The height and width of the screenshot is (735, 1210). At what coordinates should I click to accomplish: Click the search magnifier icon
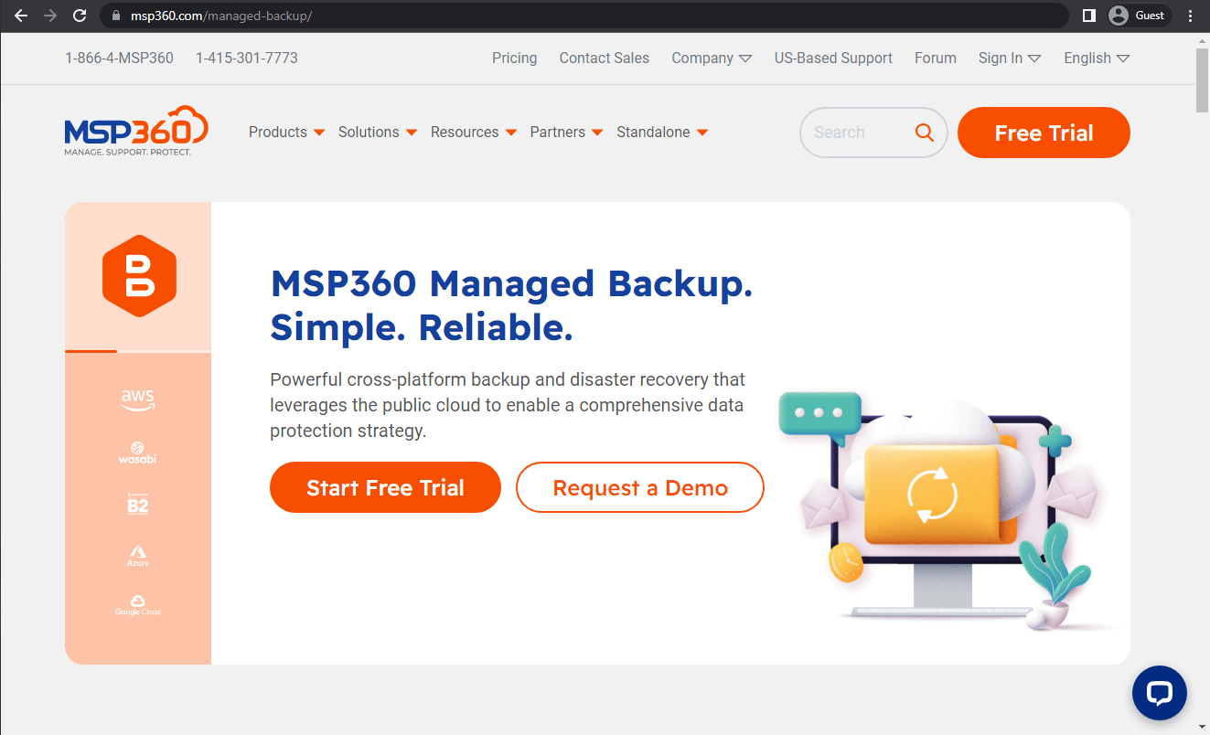point(925,133)
